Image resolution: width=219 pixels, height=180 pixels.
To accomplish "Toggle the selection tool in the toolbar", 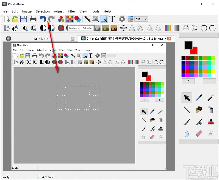I will 104,19.
